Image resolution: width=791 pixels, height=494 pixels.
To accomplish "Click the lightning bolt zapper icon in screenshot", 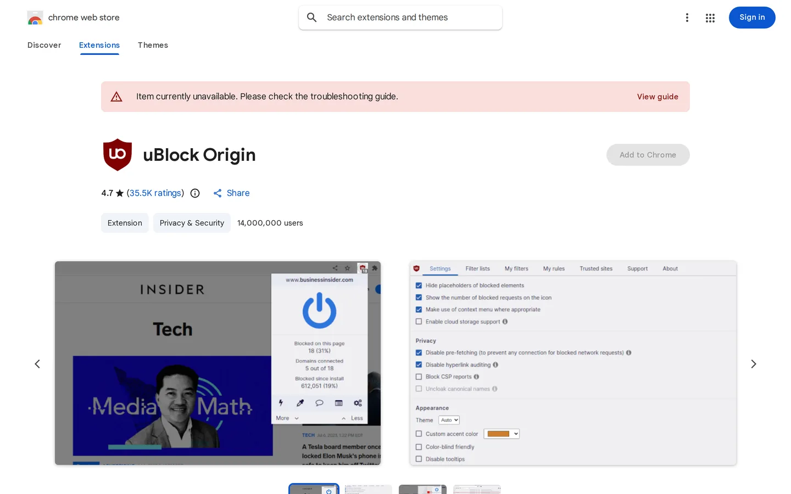I will click(x=281, y=403).
